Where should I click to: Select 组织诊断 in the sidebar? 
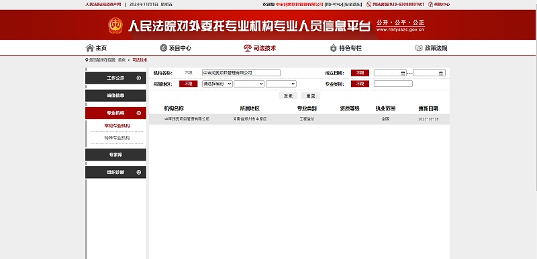pyautogui.click(x=115, y=172)
